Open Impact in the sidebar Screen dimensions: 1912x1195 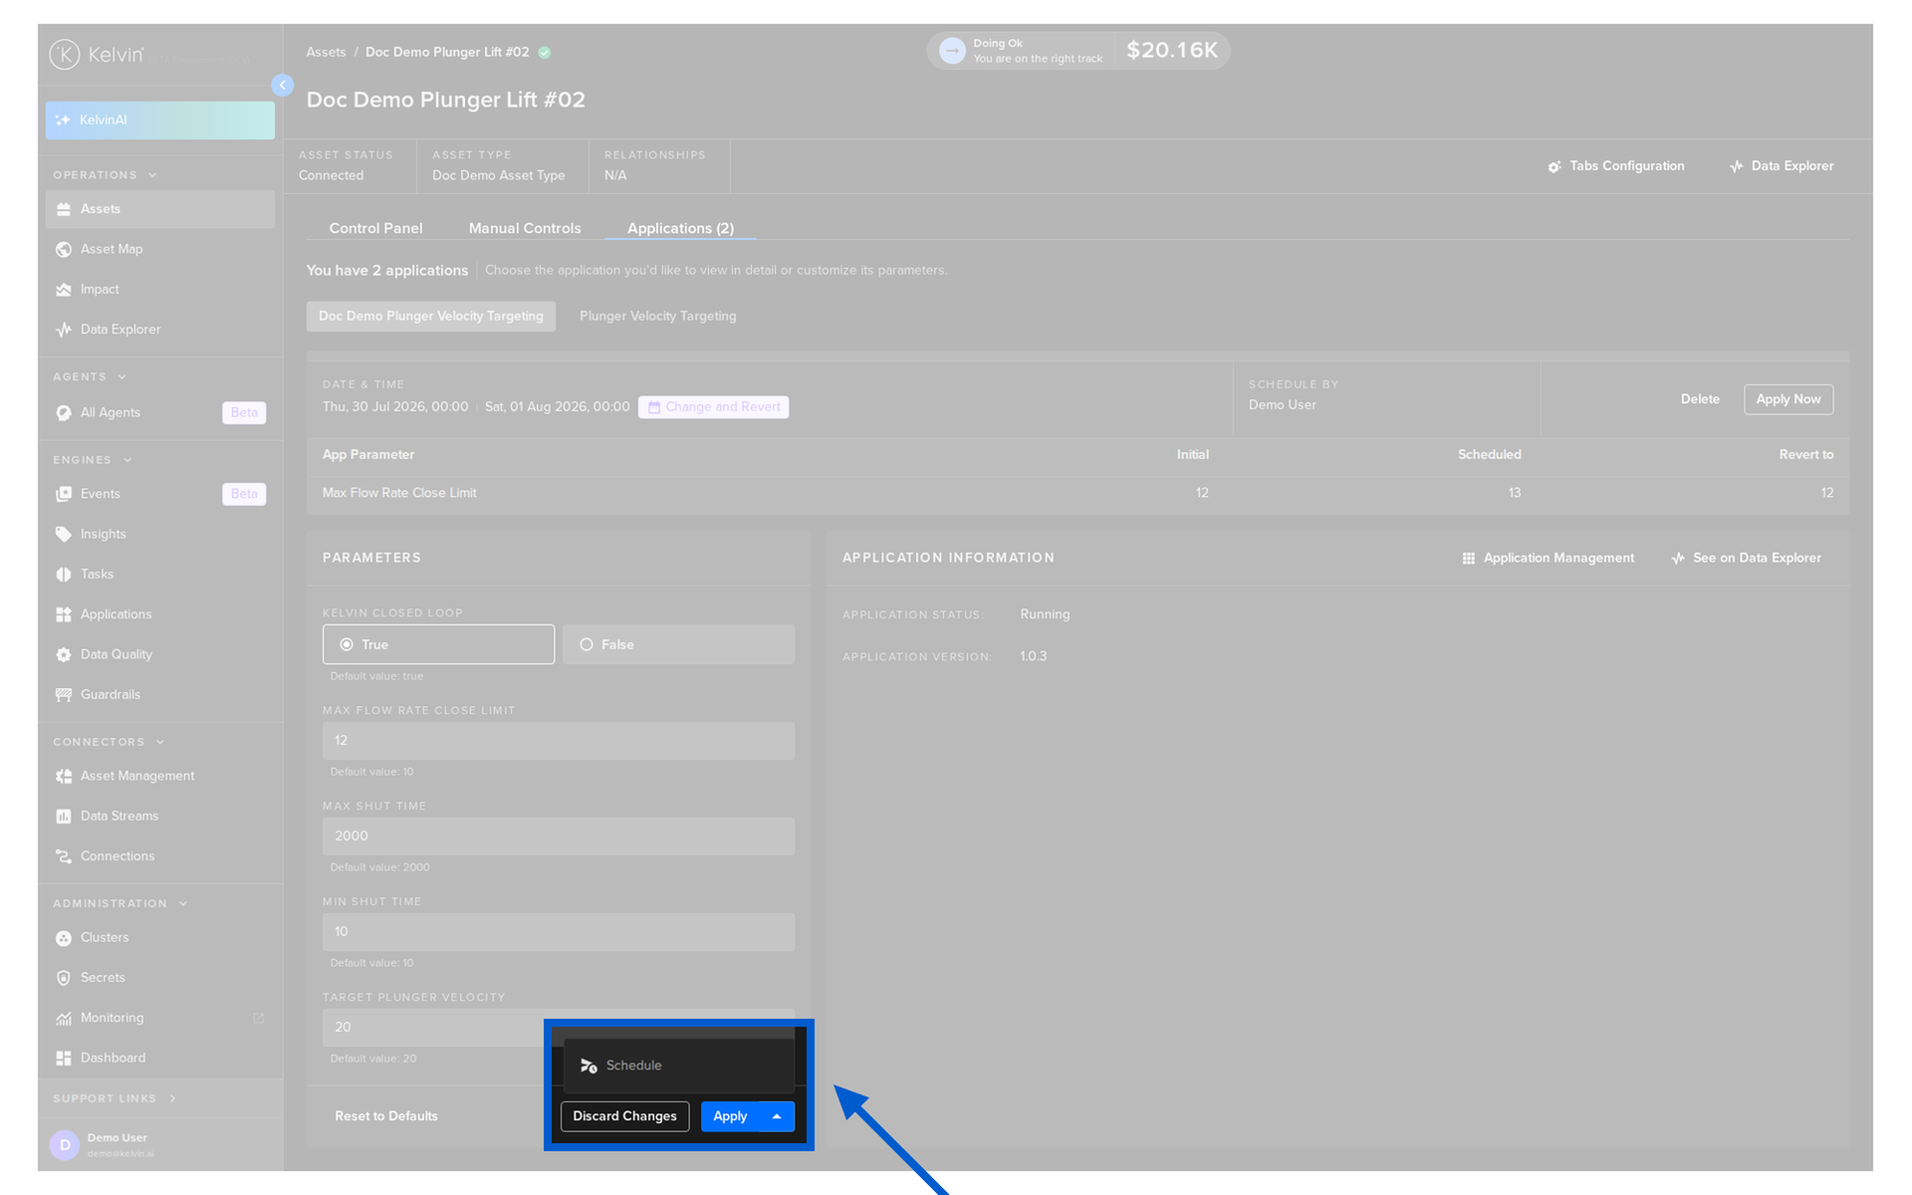click(159, 290)
